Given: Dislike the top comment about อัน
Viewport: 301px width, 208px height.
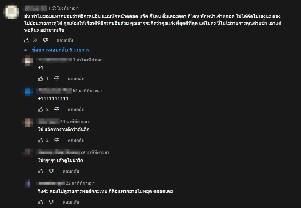Looking at the screenshot, I should [46, 40].
